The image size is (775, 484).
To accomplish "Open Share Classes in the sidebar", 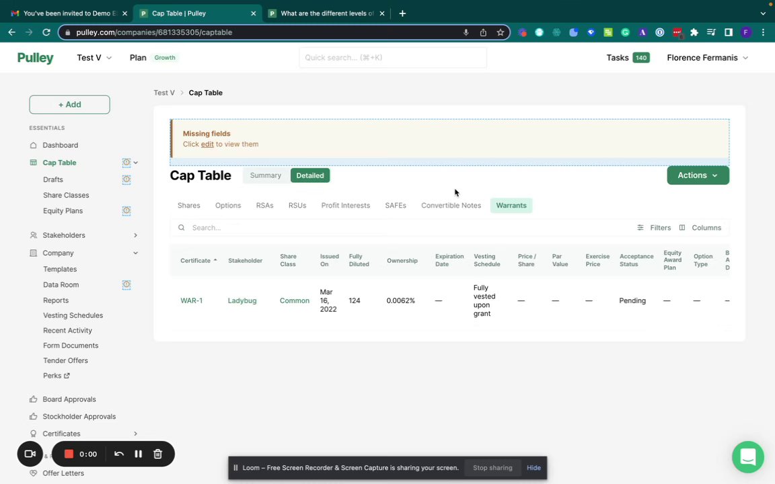I will point(66,195).
